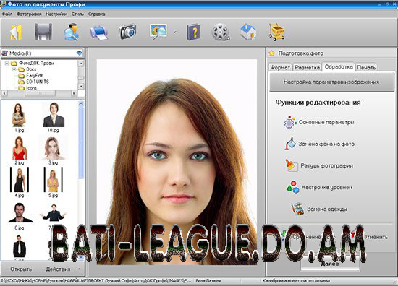Click the Открыть button
The image size is (398, 286).
tap(21, 269)
